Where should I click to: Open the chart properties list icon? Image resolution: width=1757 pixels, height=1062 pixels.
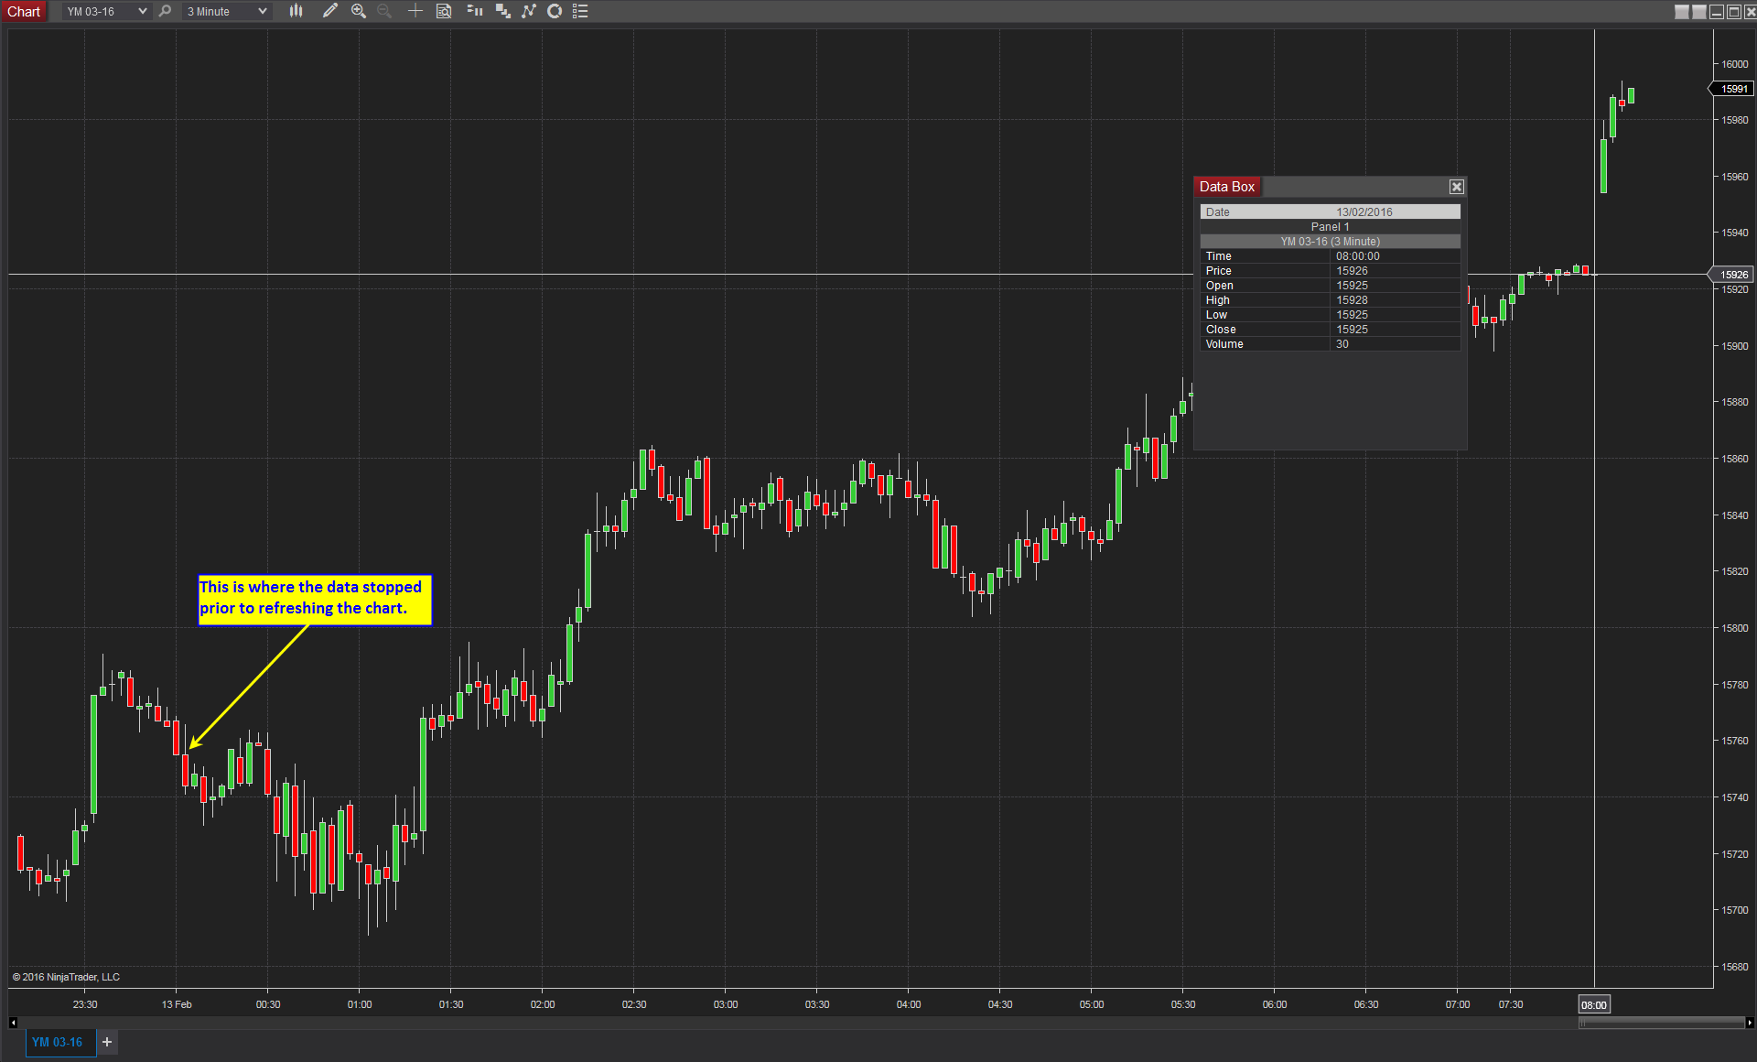coord(580,11)
